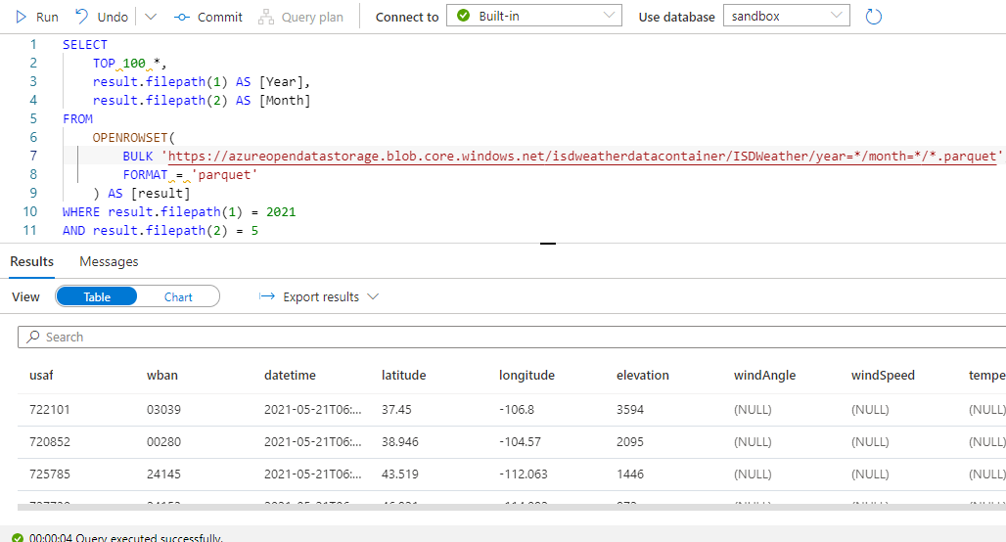
Task: Click the Query plan diagram icon
Action: tap(265, 18)
